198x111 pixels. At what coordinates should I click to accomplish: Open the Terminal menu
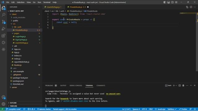pyautogui.click(x=47, y=2)
